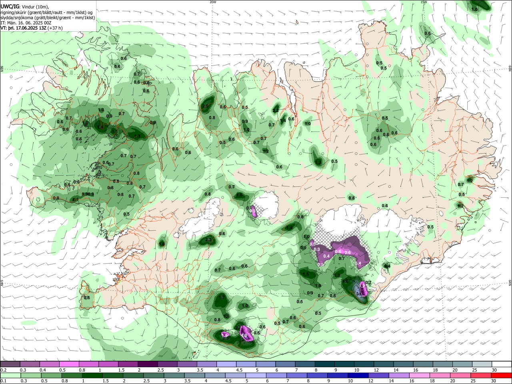
Task: Pick upper legend swatch between 0.2 and 0.3
Action: [10, 364]
